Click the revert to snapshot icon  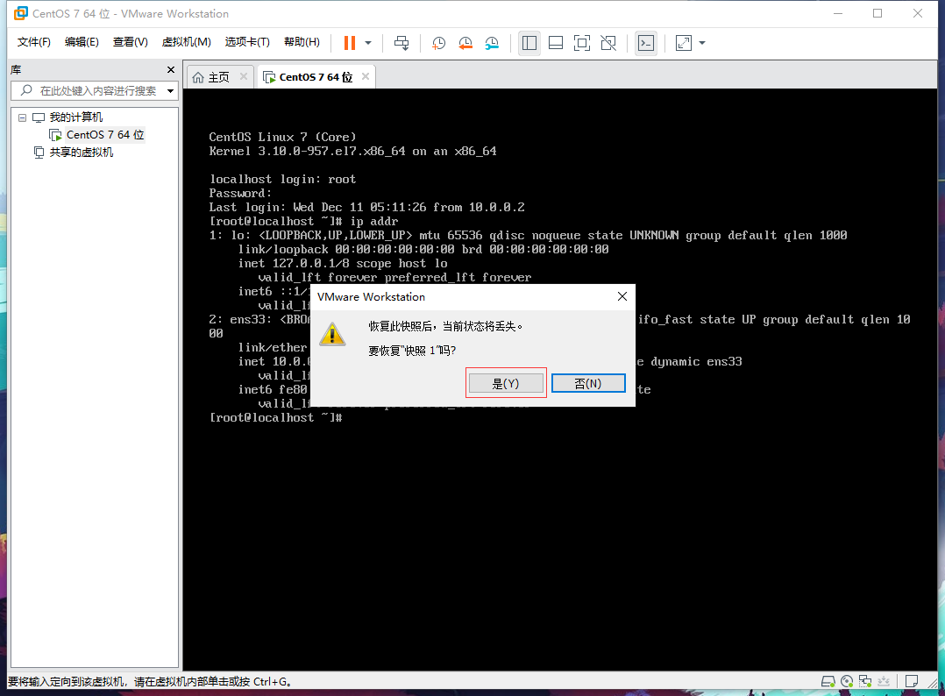(x=465, y=43)
